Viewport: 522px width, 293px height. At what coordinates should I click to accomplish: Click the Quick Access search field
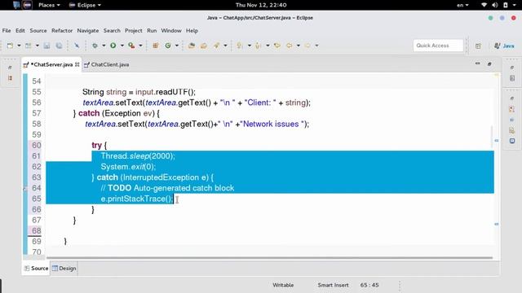(x=438, y=46)
